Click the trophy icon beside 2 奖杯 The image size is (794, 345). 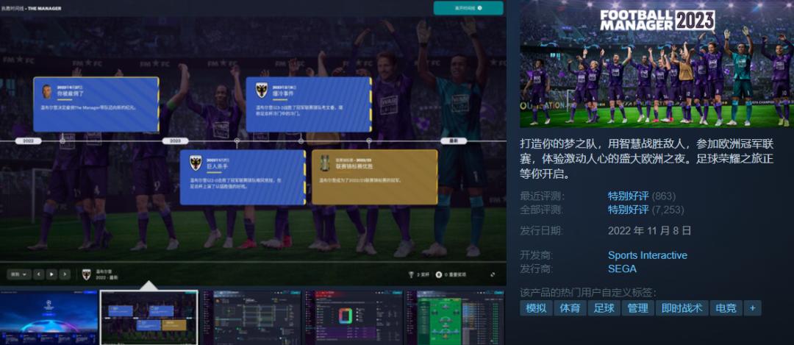coord(411,274)
